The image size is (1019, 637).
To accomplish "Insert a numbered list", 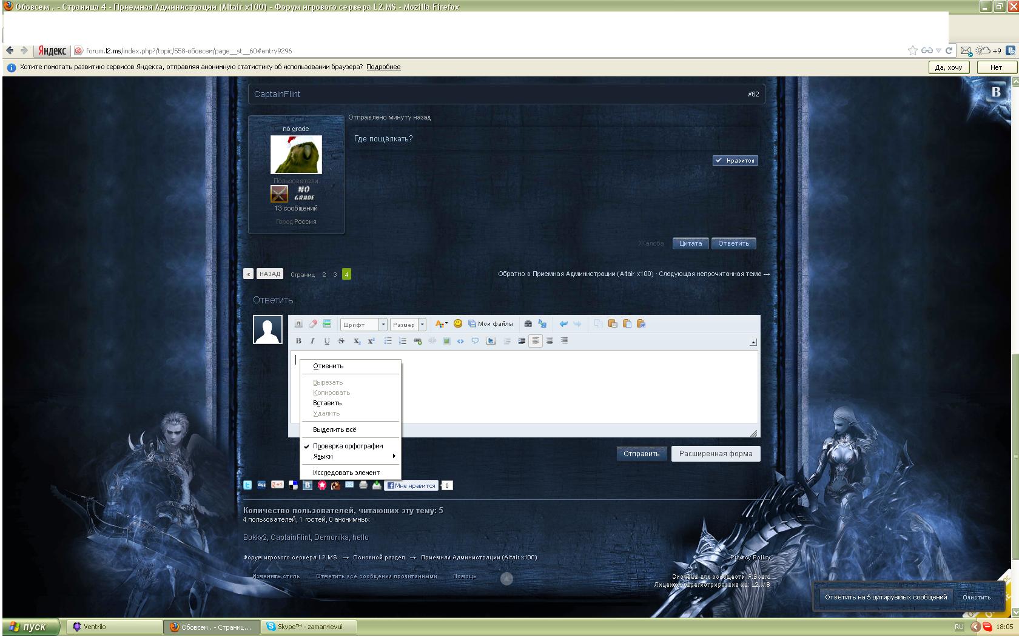I will (403, 341).
